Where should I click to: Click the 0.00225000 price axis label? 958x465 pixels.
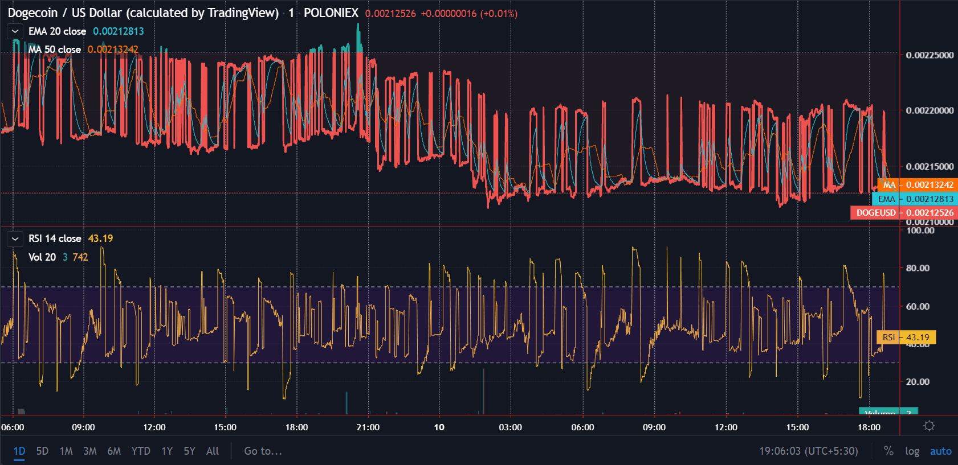coord(930,55)
